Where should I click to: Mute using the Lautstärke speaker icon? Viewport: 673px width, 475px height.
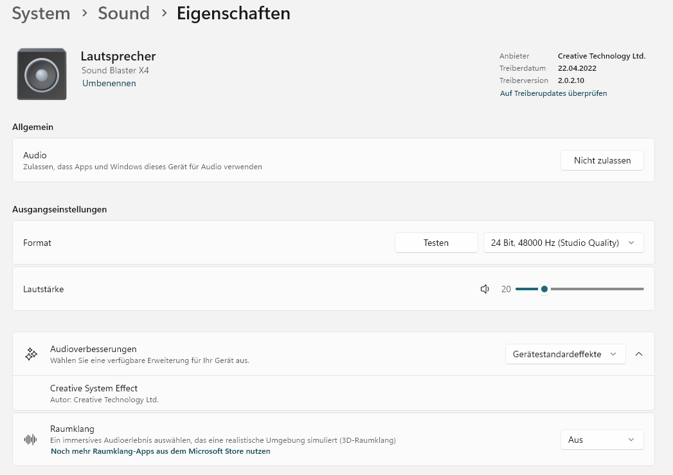coord(485,289)
